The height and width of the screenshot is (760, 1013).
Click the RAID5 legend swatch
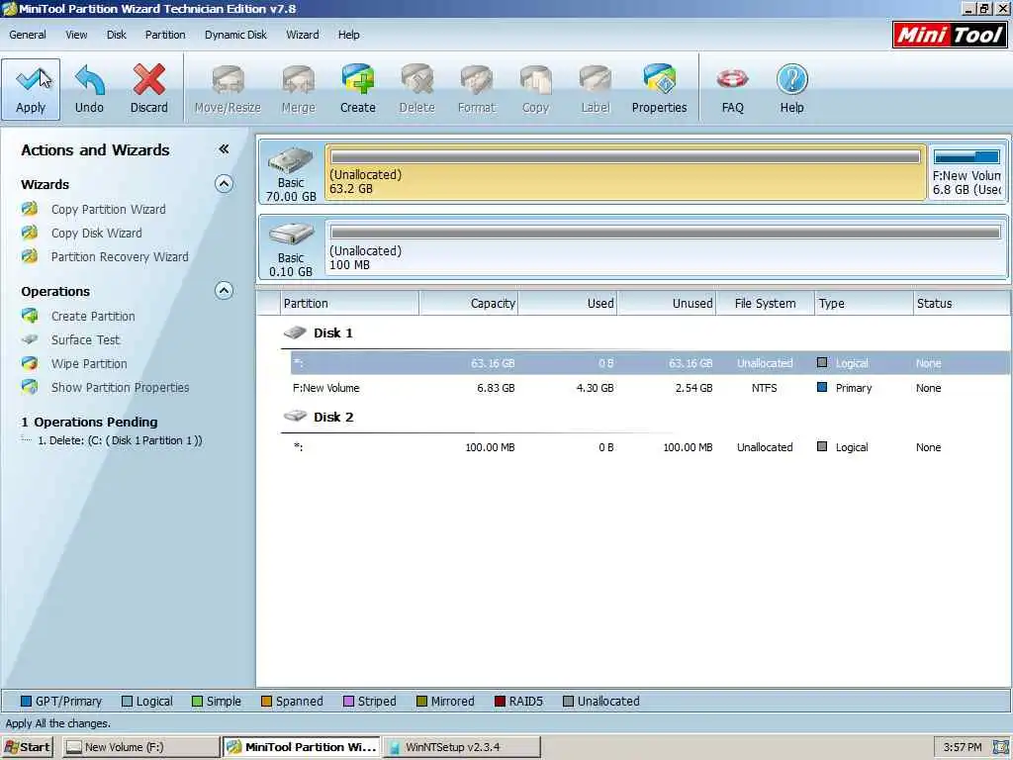(x=500, y=702)
